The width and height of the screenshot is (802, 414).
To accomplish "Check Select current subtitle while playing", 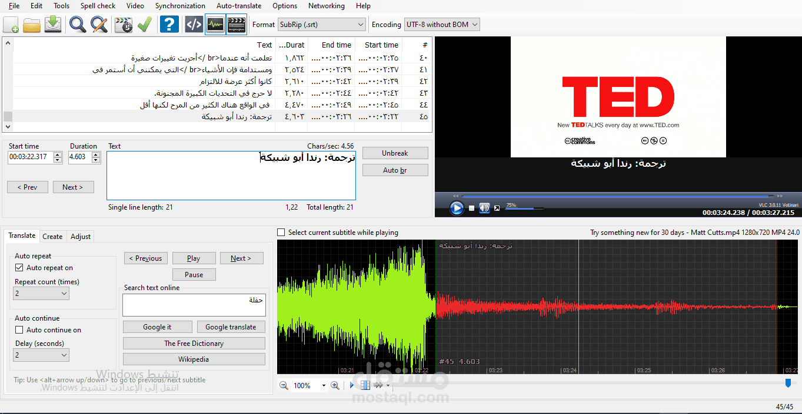I will (x=281, y=233).
